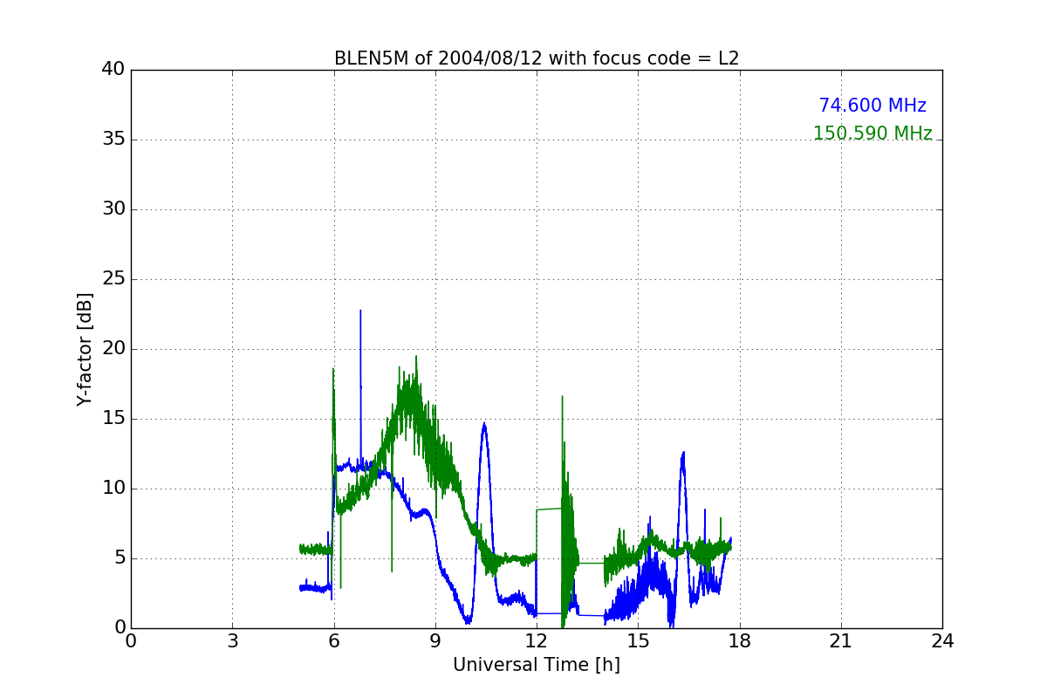Click the y-axis tick label '20'
The width and height of the screenshot is (1047, 698).
tap(113, 349)
